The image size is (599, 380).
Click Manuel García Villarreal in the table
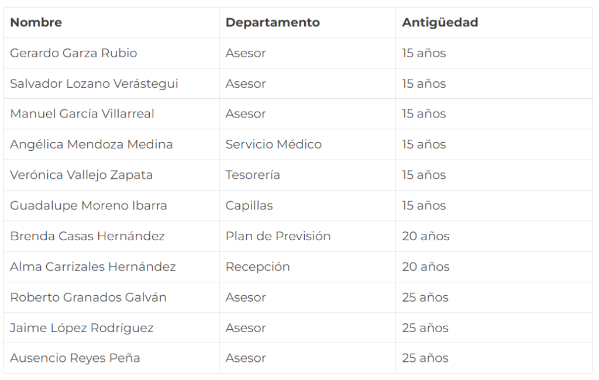pos(82,114)
